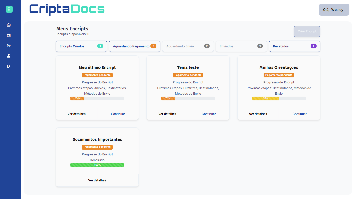
Task: Click Pagamento pendente badge on Tema teste
Action: [188, 75]
